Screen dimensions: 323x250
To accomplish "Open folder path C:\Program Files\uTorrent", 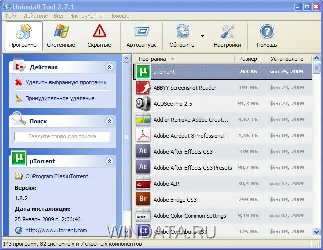I will [x=57, y=176].
